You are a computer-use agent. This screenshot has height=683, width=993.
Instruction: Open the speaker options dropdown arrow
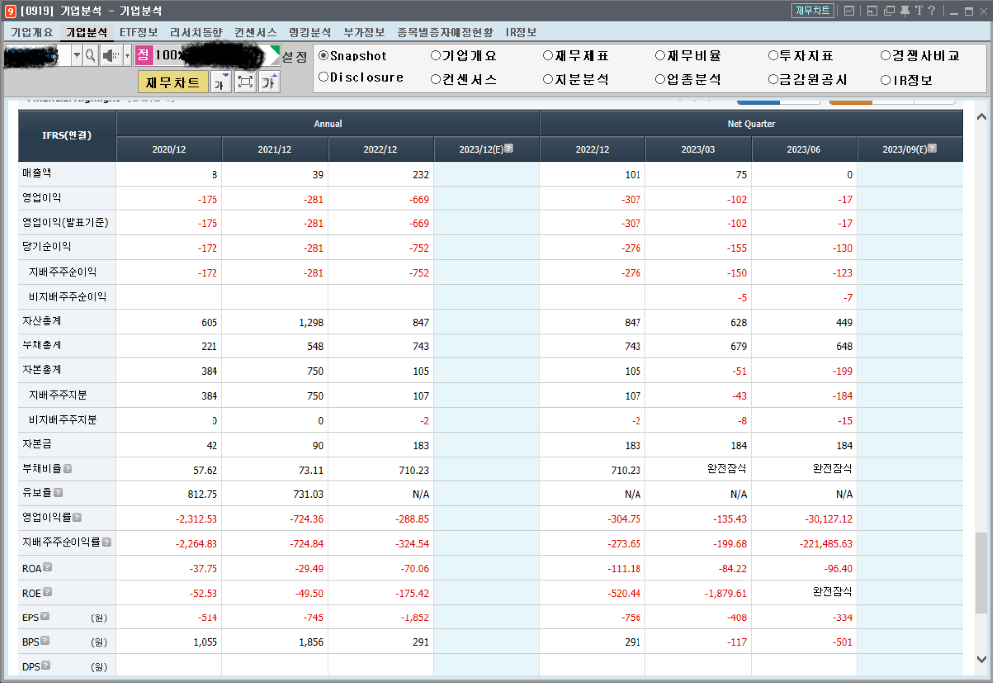(127, 56)
